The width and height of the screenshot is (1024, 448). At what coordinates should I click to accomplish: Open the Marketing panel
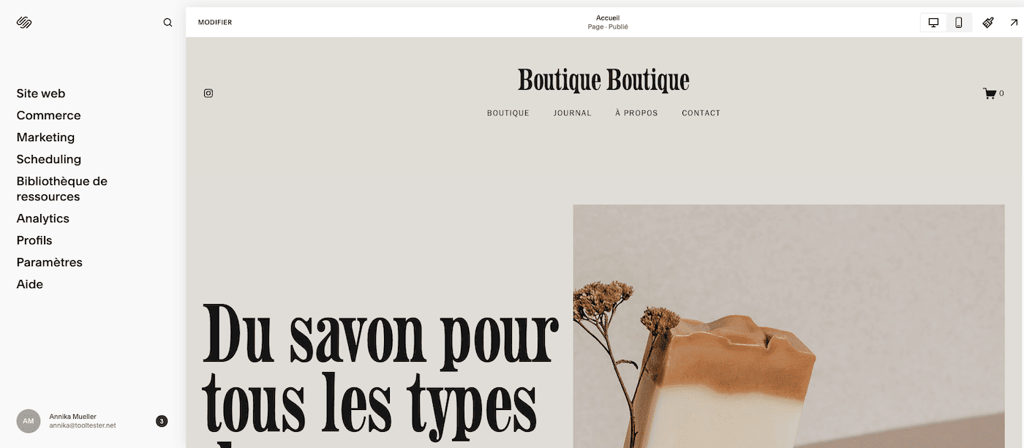(45, 137)
